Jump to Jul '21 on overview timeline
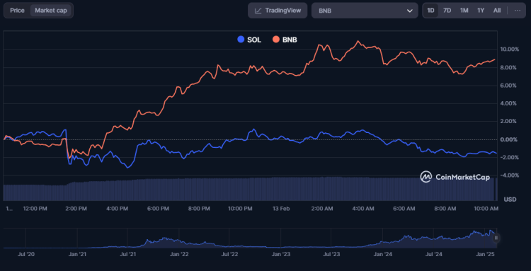 click(127, 254)
